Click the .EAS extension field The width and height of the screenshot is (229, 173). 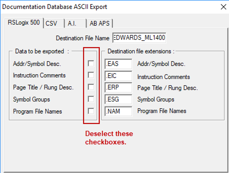pyautogui.click(x=118, y=64)
